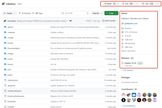This screenshot has width=162, height=108.
Task: Open the 'Update to .NET 10' commit message
Action: [x=58, y=102]
